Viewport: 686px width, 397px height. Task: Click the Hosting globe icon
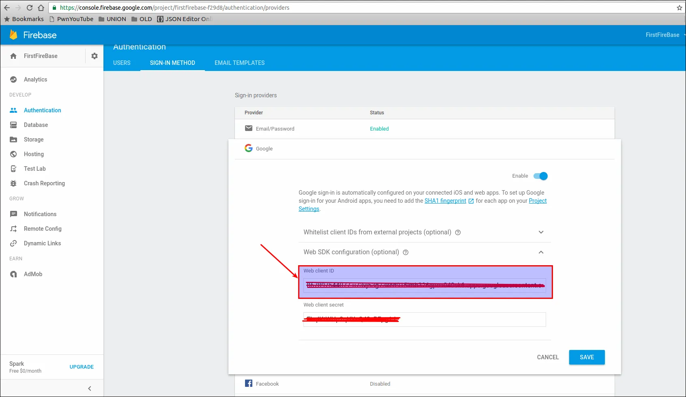tap(13, 154)
